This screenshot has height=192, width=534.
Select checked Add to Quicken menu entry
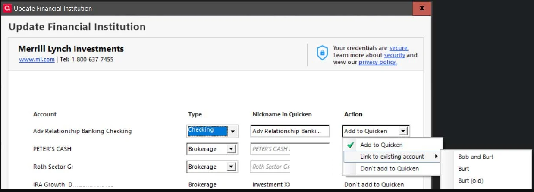pos(393,145)
